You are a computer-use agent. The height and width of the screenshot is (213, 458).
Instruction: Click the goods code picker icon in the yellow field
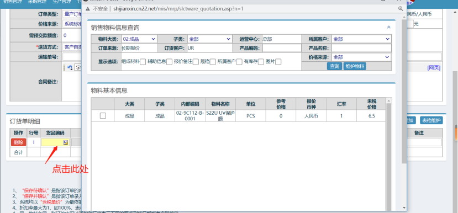click(x=65, y=142)
